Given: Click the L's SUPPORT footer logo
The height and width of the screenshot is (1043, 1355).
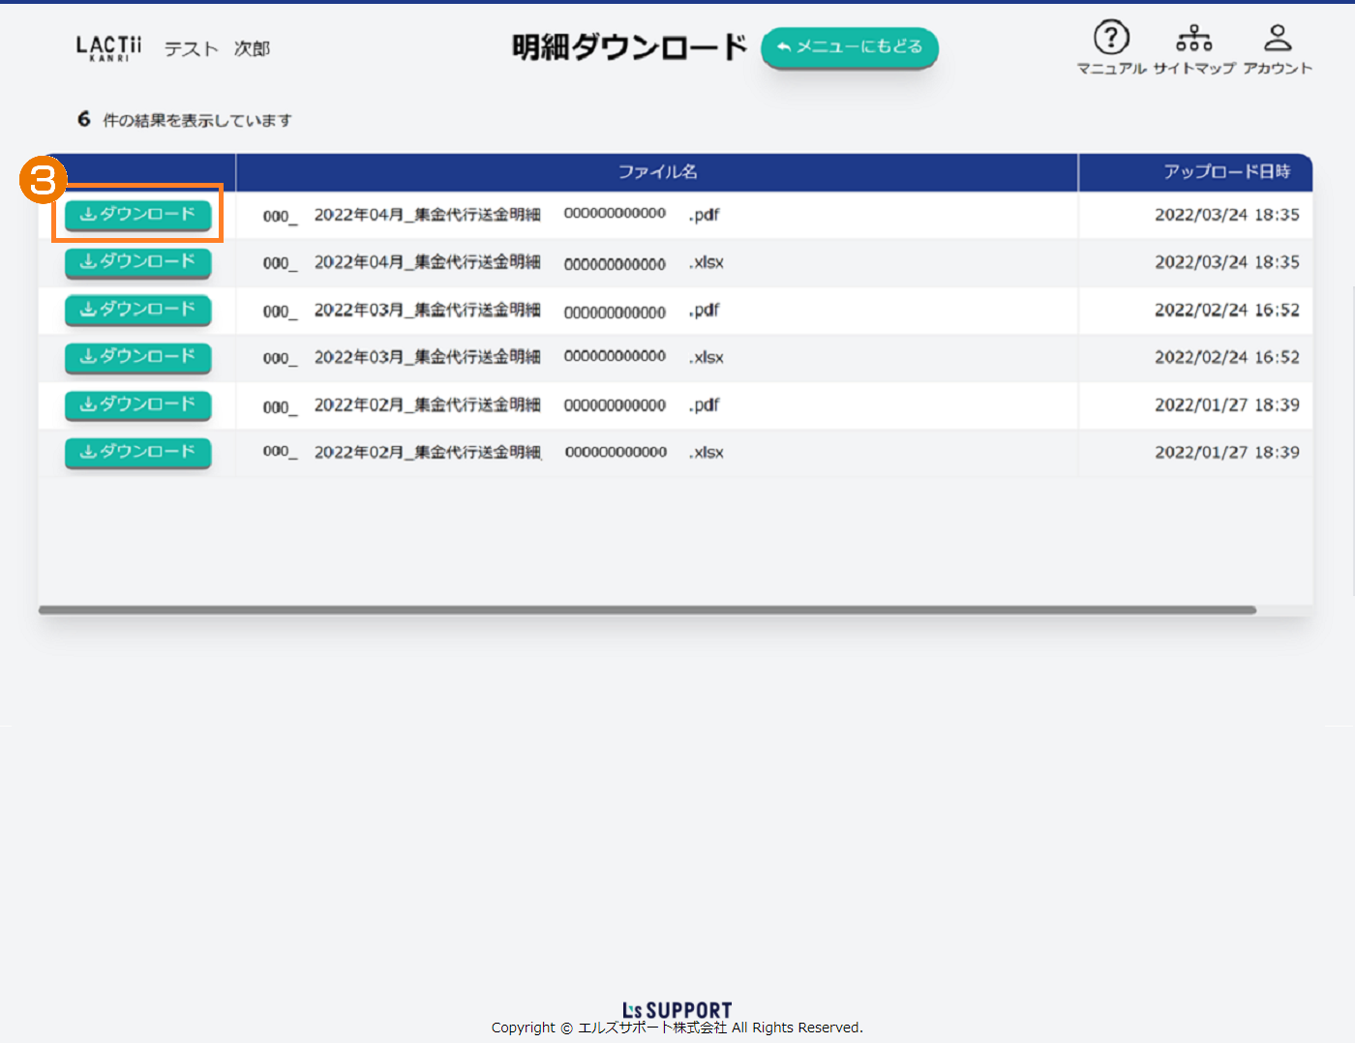Looking at the screenshot, I should click(677, 1010).
